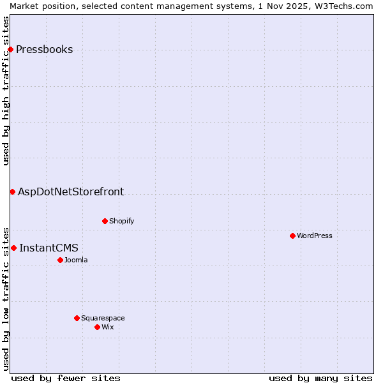Image resolution: width=383 pixels, height=383 pixels.
Task: Click the WordPress text label
Action: [x=315, y=236]
